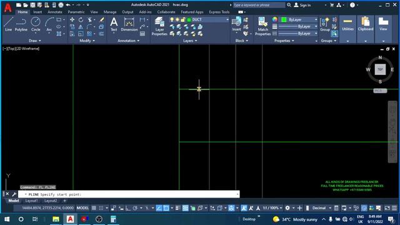
Task: Click the command line input field
Action: tap(129, 194)
